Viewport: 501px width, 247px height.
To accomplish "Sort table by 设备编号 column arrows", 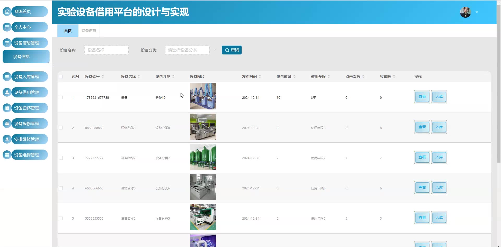I will pyautogui.click(x=103, y=77).
